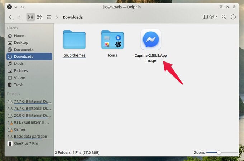The height and width of the screenshot is (161, 244).
Task: Close the Dolphin window
Action: [9, 7]
